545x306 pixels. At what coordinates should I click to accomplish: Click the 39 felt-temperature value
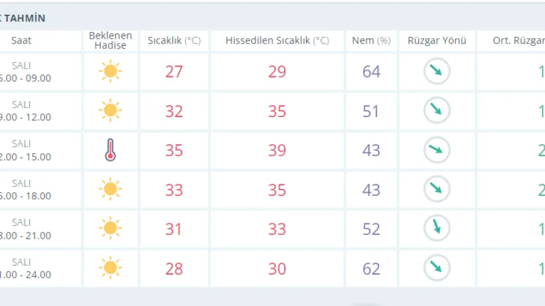[277, 150]
